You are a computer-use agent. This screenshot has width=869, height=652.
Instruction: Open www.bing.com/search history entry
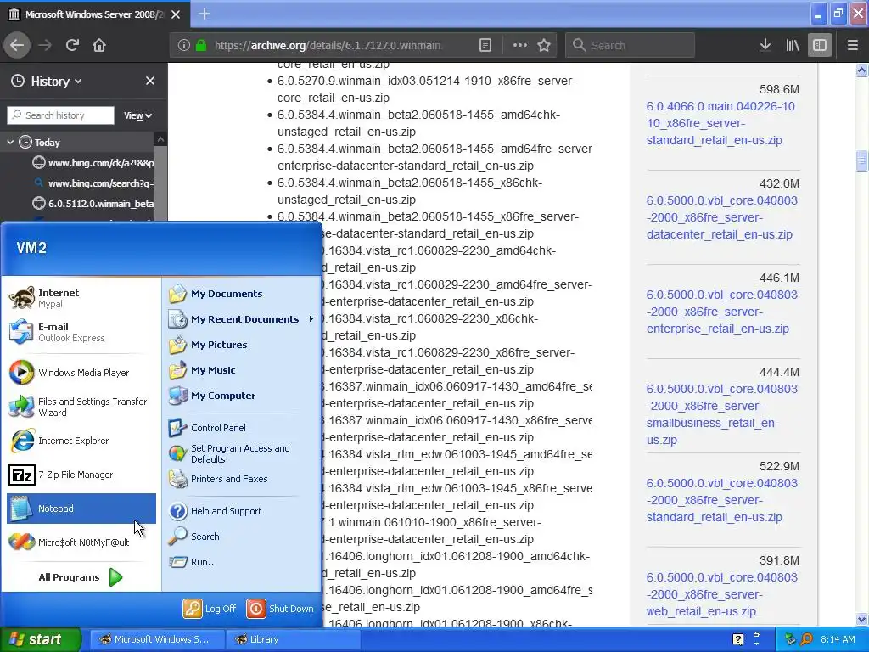pyautogui.click(x=93, y=183)
